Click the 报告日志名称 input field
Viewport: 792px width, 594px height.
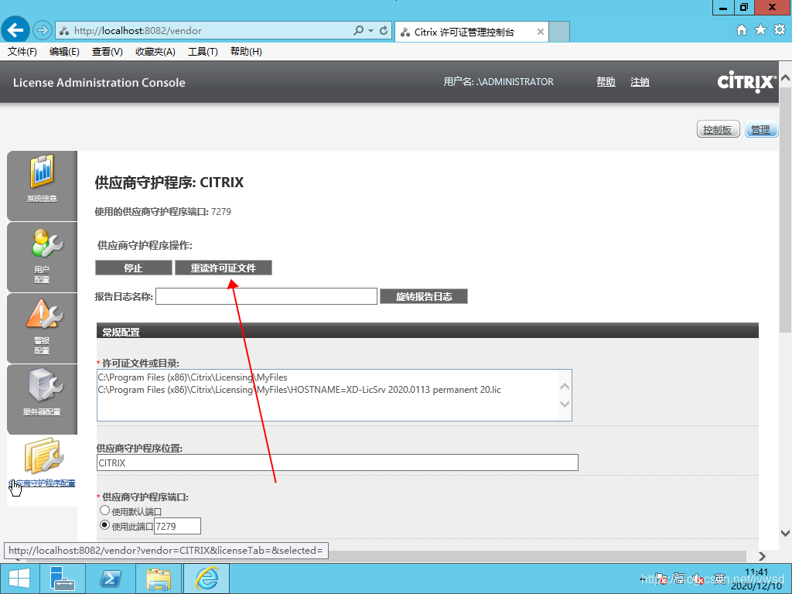[266, 296]
